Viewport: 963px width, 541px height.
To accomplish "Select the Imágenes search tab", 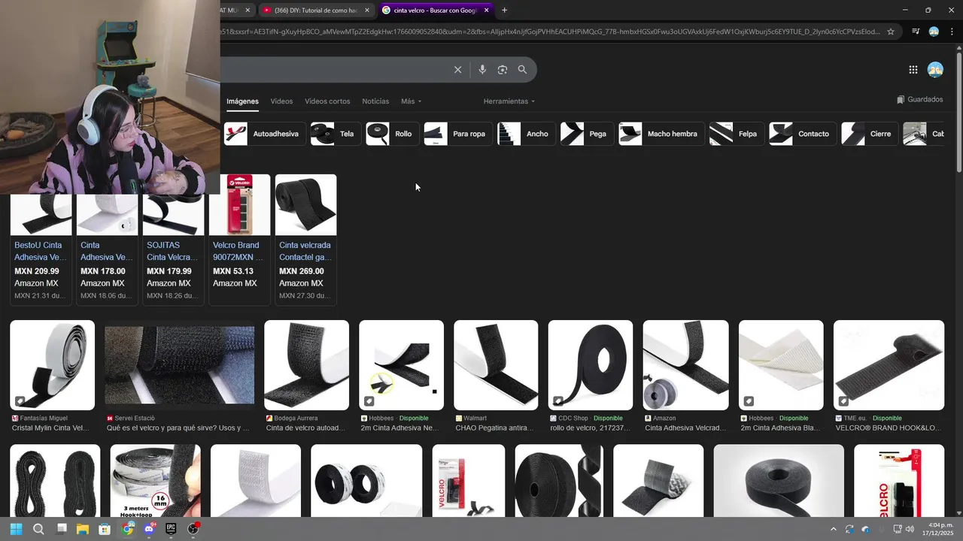I will (x=242, y=101).
